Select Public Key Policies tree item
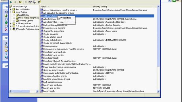Screen dimensions: 182x102 tap(23, 23)
